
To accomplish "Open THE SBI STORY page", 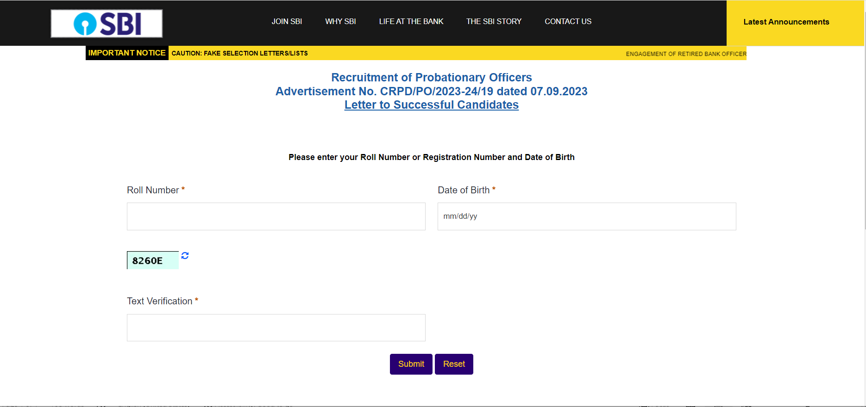I will coord(494,21).
